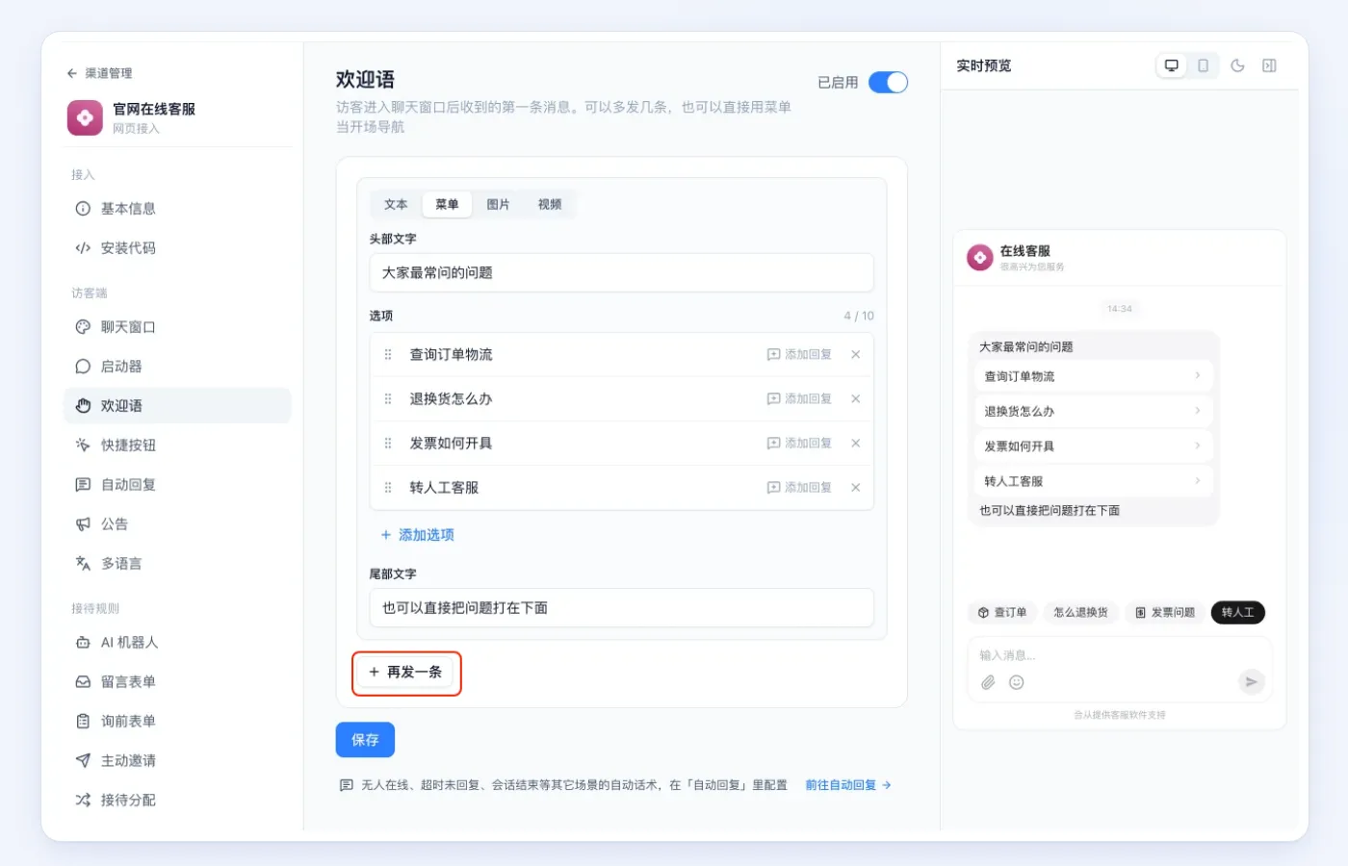Screen dimensions: 1348x866
Task: Click the 转人工 quick button in preview
Action: (x=1237, y=612)
